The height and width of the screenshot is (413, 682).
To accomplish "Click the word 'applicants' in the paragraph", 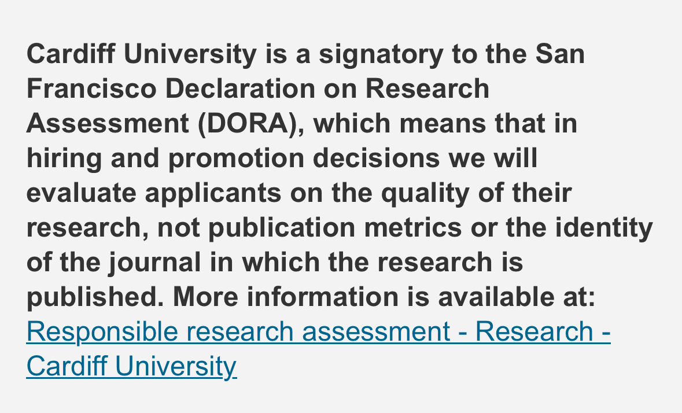I will pyautogui.click(x=213, y=194).
